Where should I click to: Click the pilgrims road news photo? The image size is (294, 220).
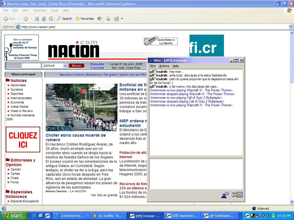(x=81, y=107)
